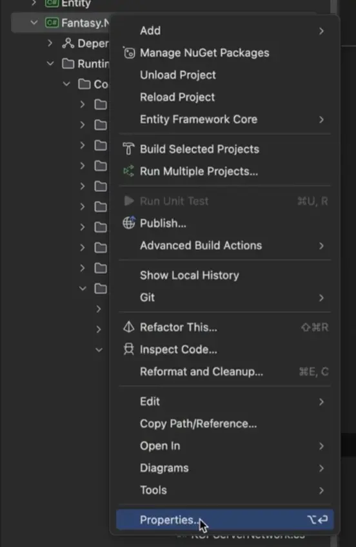
Task: Expand the Dependencies node chevron
Action: pyautogui.click(x=50, y=43)
